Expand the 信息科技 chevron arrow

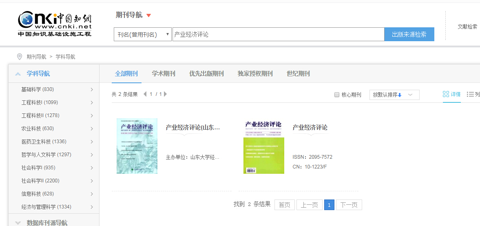(x=92, y=194)
